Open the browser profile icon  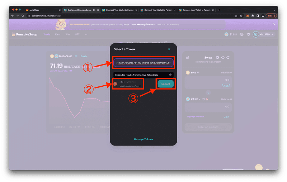pyautogui.click(x=263, y=16)
